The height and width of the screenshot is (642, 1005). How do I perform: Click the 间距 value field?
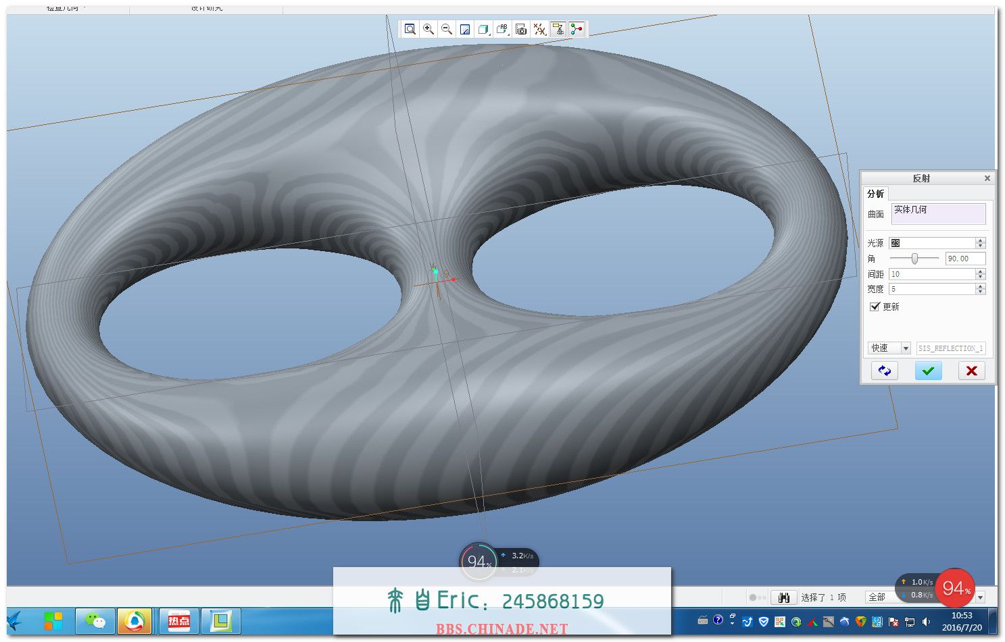tap(932, 274)
